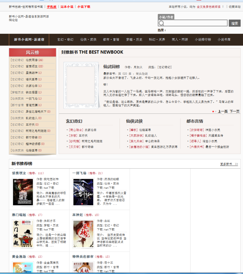The width and height of the screenshot is (243, 274).
Task: Open [六扇天书] 最后一个摸金校尉 link
Action: click(209, 147)
